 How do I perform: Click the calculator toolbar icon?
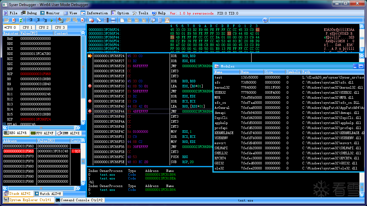click(160, 20)
